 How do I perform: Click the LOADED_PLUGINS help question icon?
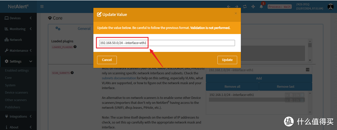pyautogui.click(x=75, y=47)
